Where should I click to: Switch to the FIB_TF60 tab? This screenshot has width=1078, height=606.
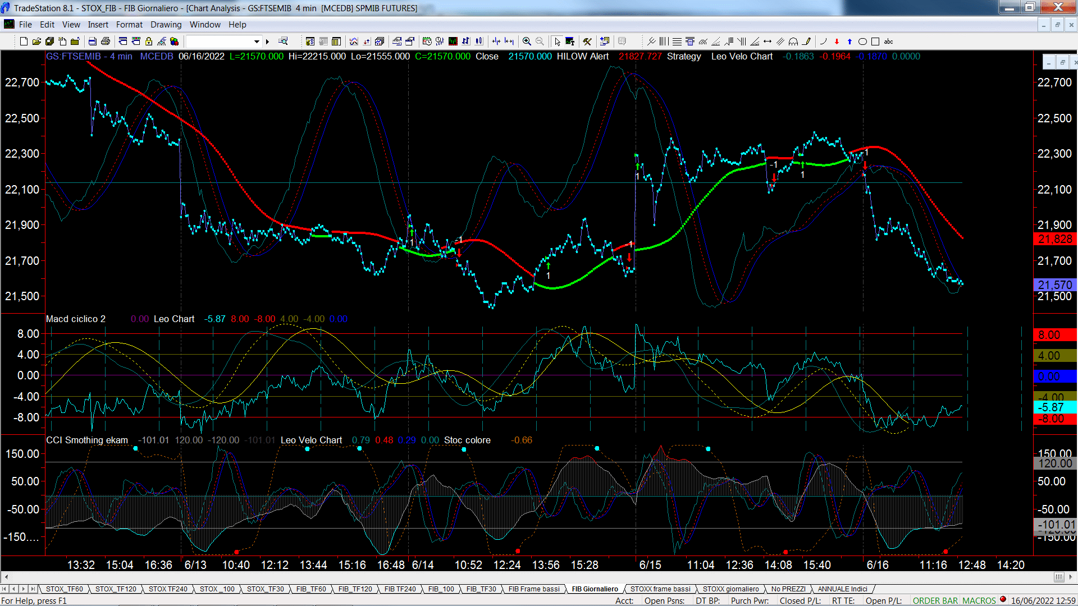pos(311,589)
